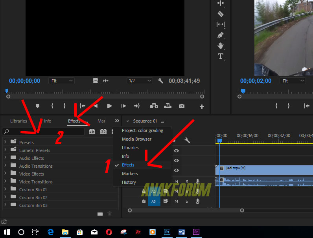Select the Razor tool

(x=220, y=14)
